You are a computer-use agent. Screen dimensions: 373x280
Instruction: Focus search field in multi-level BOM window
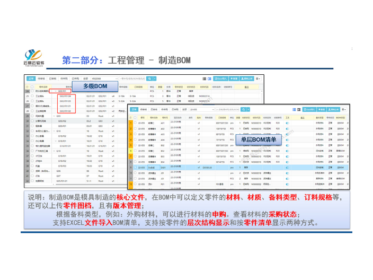coord(132,78)
